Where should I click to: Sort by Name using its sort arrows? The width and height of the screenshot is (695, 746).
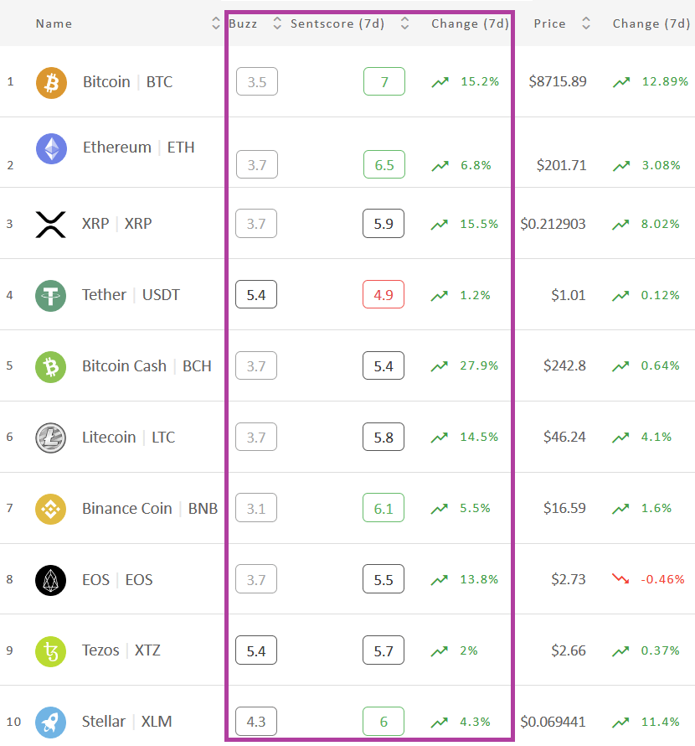click(x=216, y=23)
